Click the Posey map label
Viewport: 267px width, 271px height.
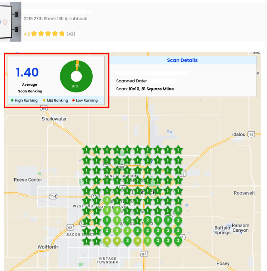click(223, 263)
